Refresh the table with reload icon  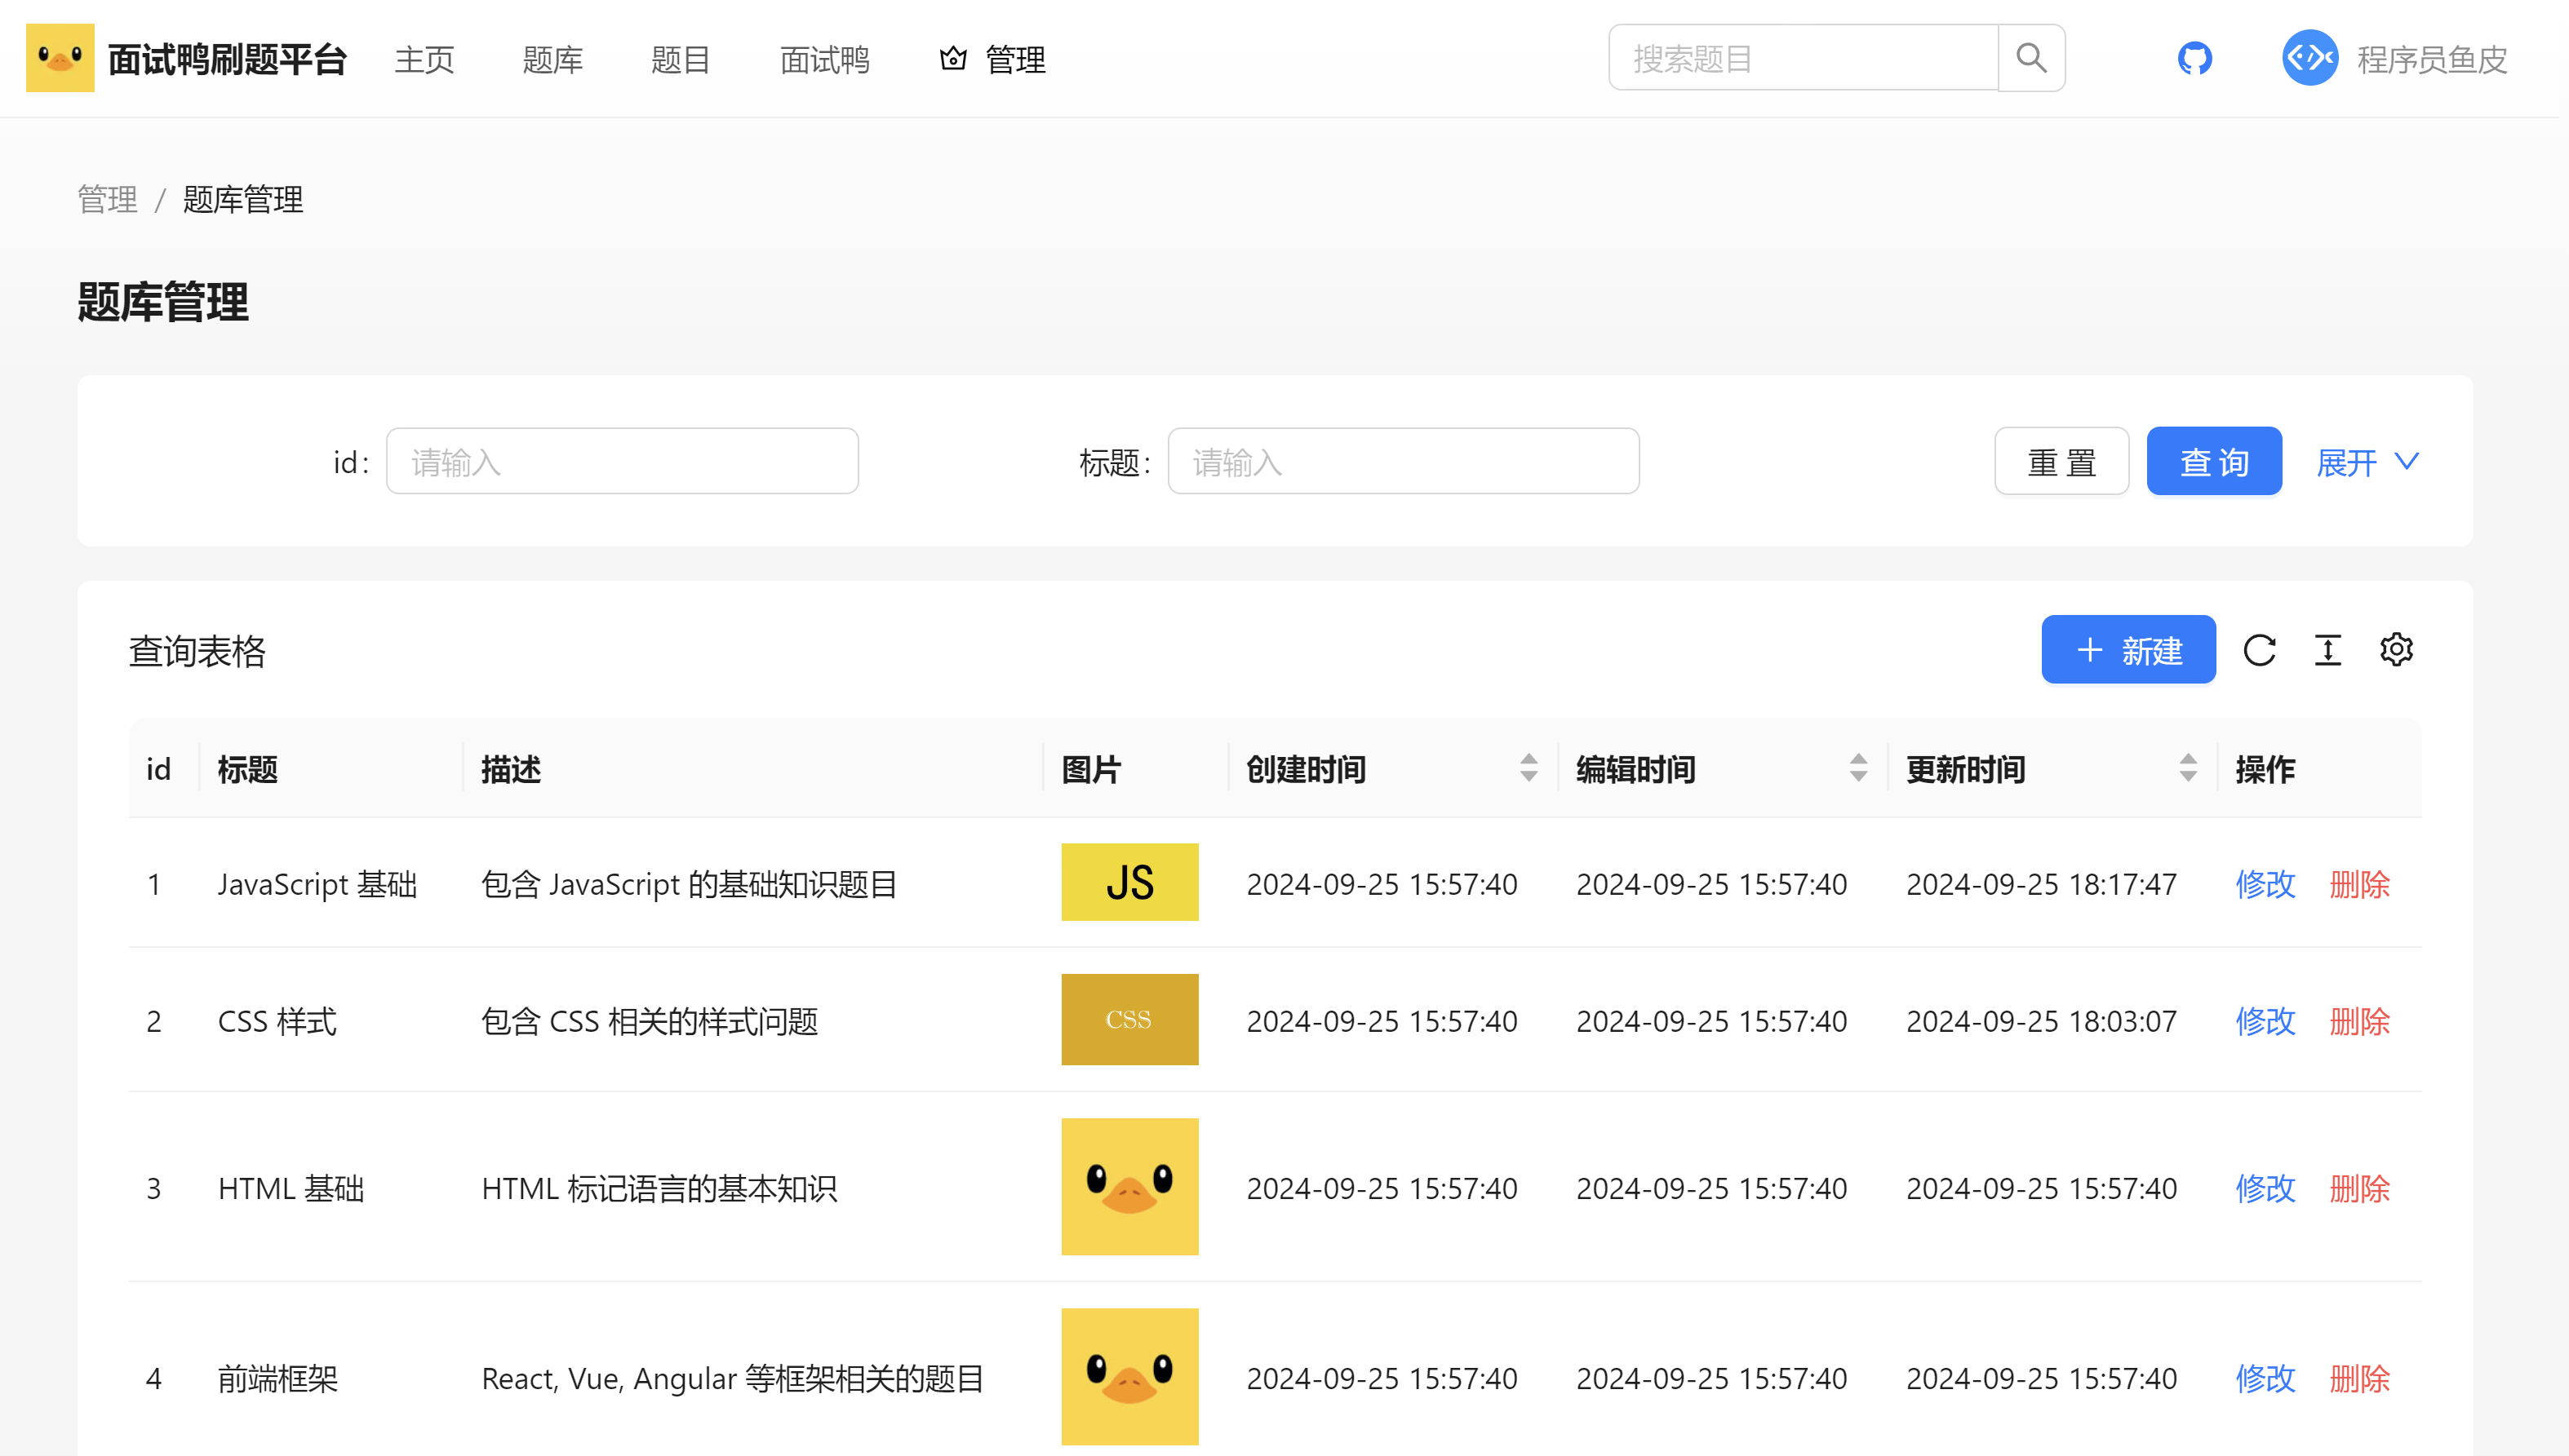coord(2259,650)
